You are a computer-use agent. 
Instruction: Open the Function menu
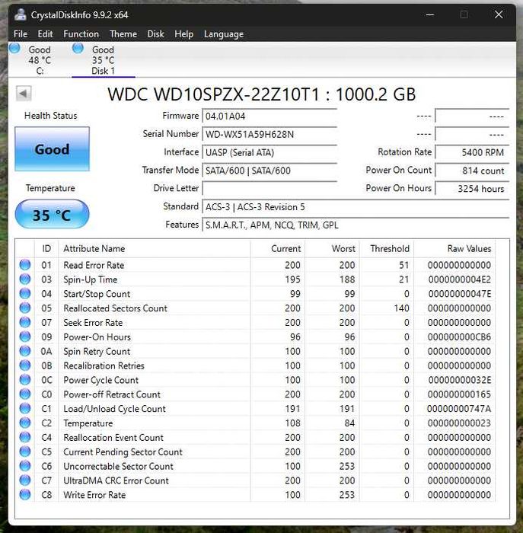coord(81,34)
